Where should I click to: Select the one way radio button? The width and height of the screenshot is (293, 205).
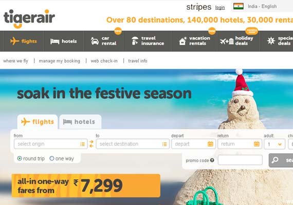52,158
